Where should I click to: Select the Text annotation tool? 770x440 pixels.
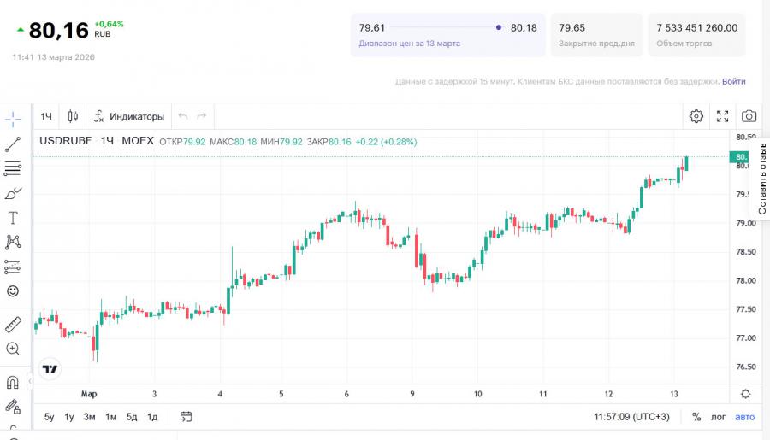coord(13,218)
